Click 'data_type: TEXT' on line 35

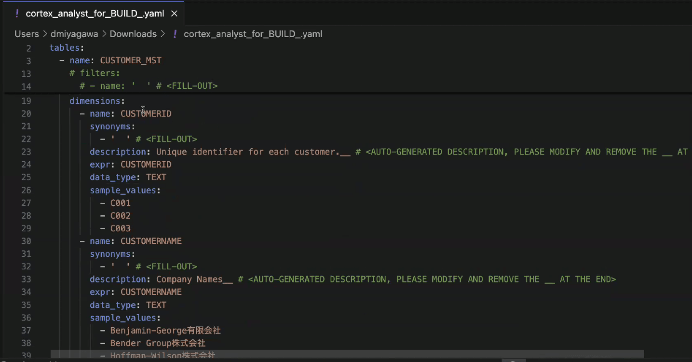[128, 305]
